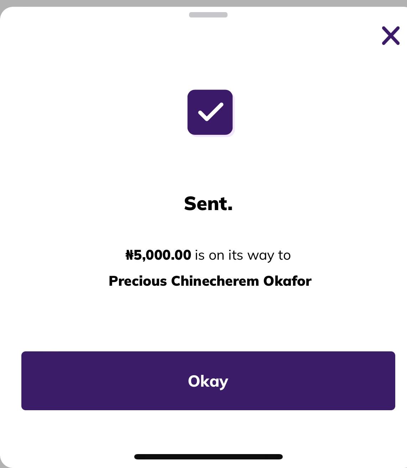407x468 pixels.
Task: Click the "Sent." heading
Action: (208, 204)
